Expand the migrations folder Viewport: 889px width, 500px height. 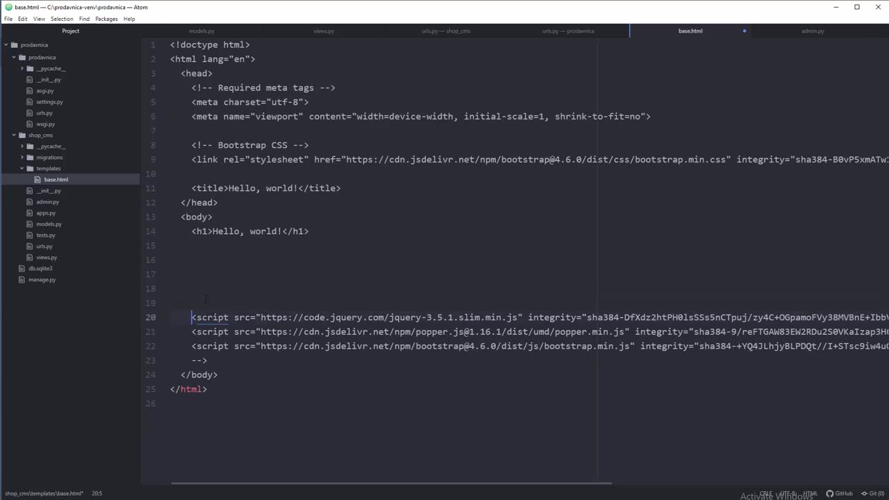point(22,158)
